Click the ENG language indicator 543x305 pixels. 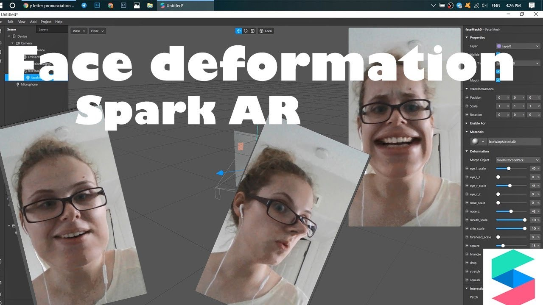pyautogui.click(x=495, y=6)
